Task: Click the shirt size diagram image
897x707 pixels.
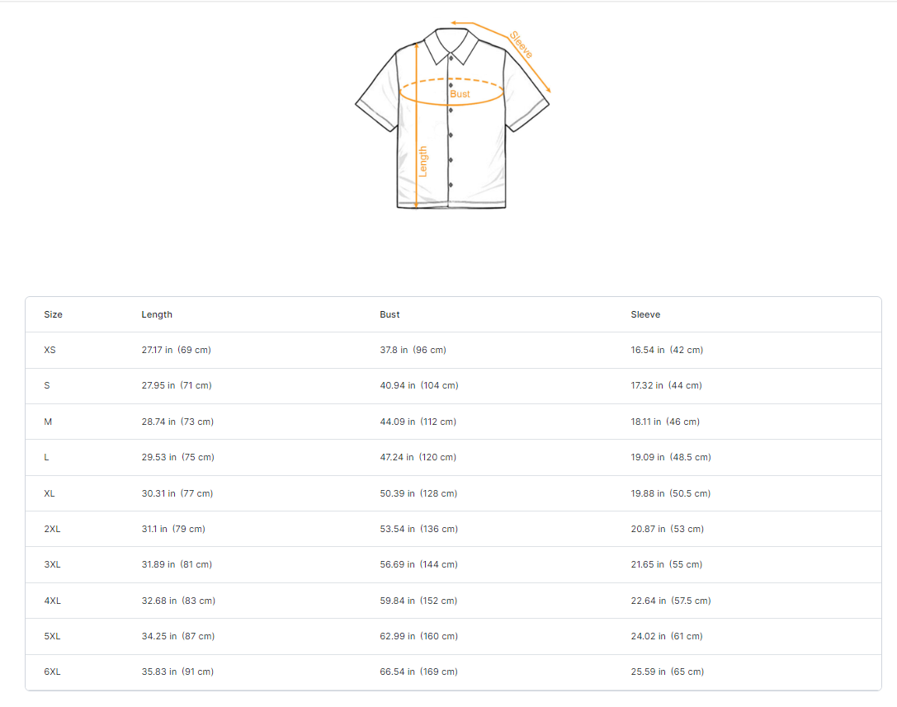Action: coord(452,117)
